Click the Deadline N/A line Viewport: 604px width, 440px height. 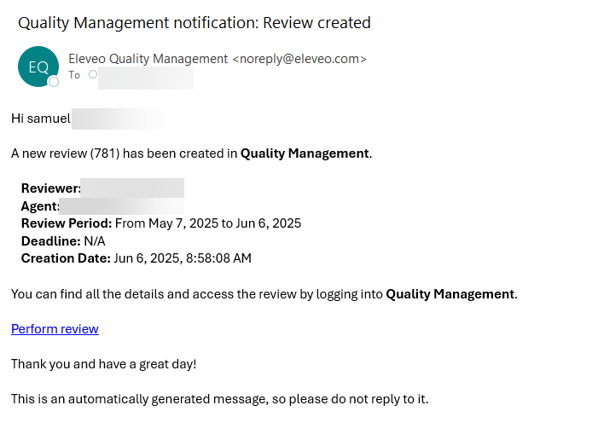[63, 241]
